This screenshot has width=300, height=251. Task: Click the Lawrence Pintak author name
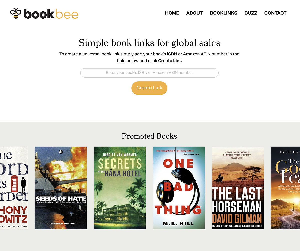coord(61,223)
